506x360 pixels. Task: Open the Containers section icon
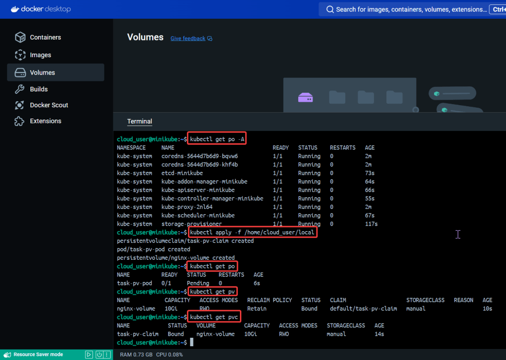tap(20, 38)
